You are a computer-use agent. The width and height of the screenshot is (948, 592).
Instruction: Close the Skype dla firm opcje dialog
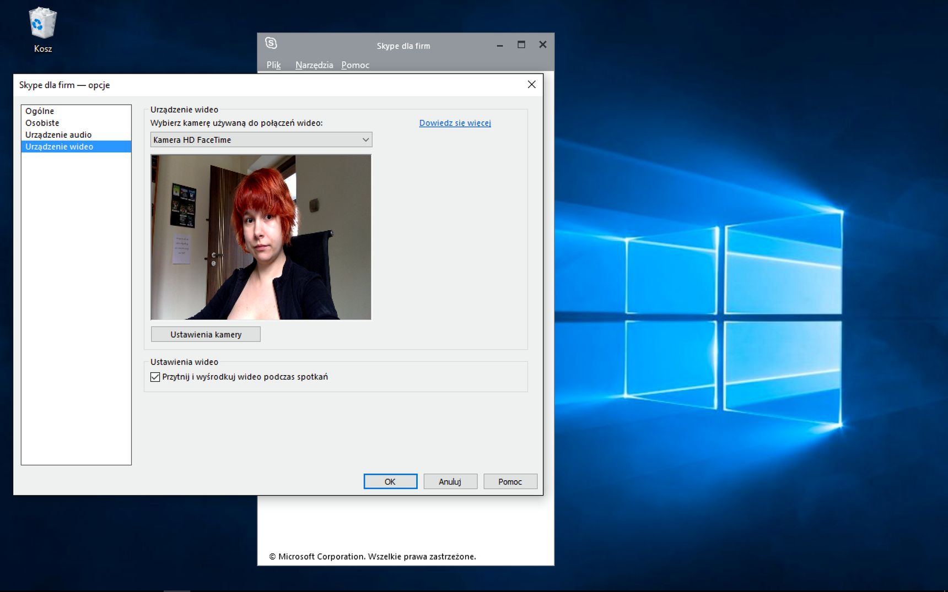click(x=531, y=84)
